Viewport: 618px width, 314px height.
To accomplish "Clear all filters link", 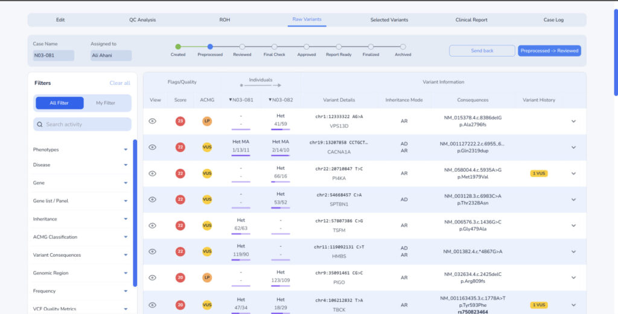I will pyautogui.click(x=120, y=83).
